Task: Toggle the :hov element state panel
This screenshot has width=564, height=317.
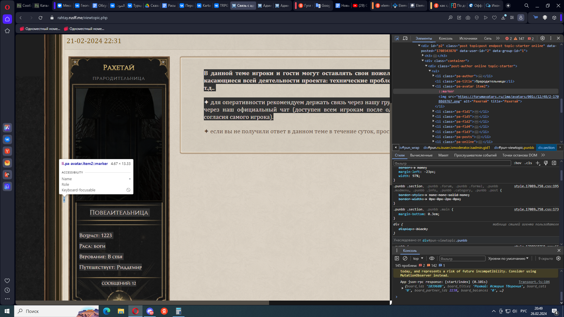Action: click(518, 163)
